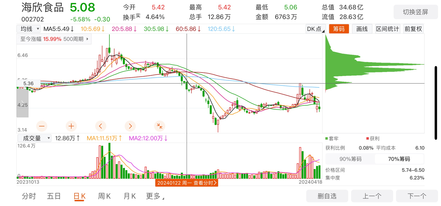The width and height of the screenshot is (441, 206).
Task: Click the 总值 34.68亿 value
Action: pyautogui.click(x=351, y=7)
